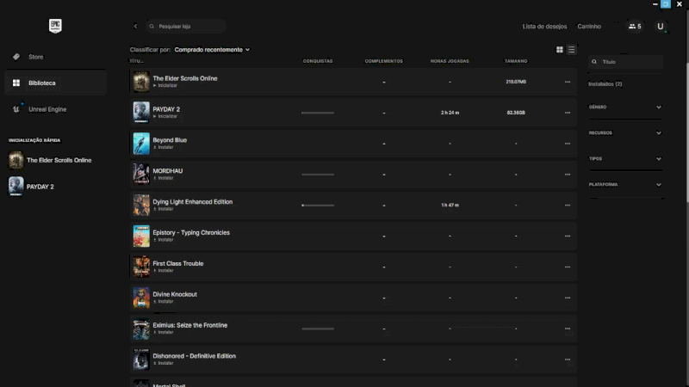Expand the Recursos filter

tap(625, 132)
